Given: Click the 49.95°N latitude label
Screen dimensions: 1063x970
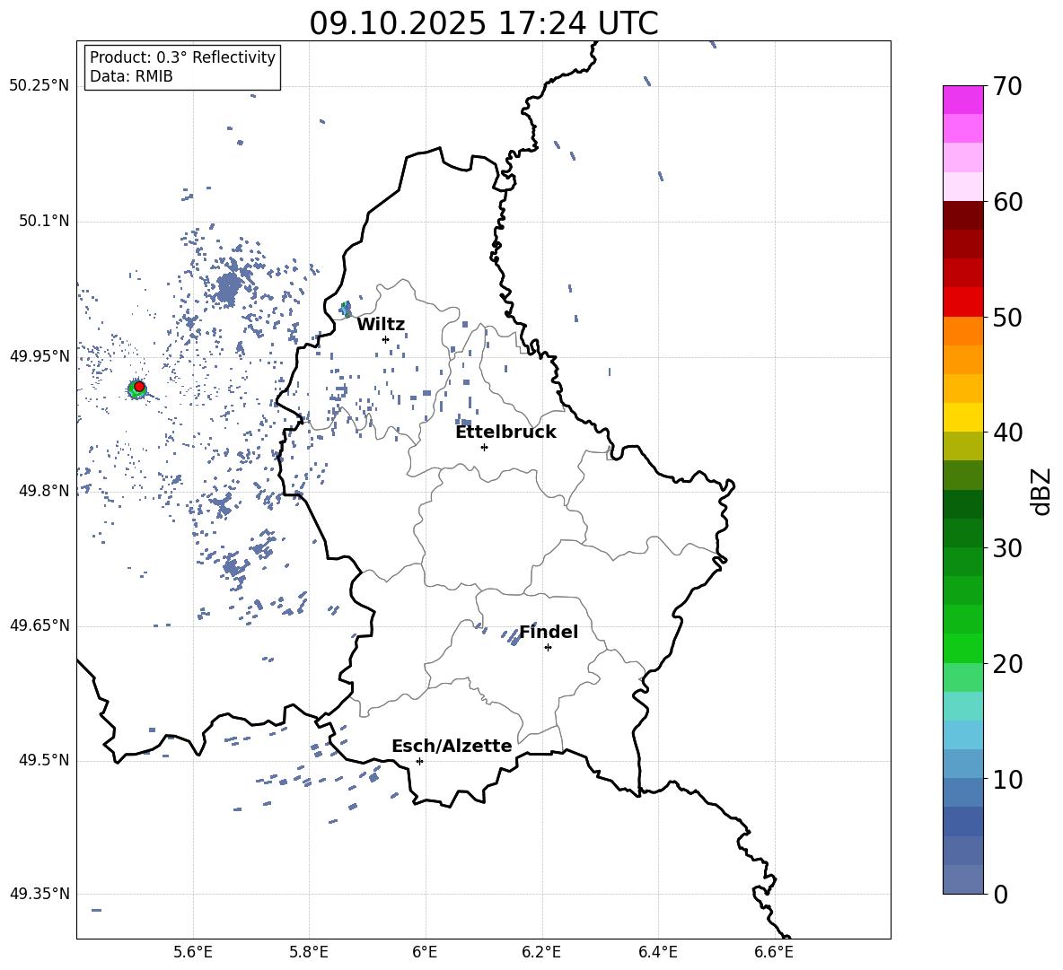Looking at the screenshot, I should 40,357.
